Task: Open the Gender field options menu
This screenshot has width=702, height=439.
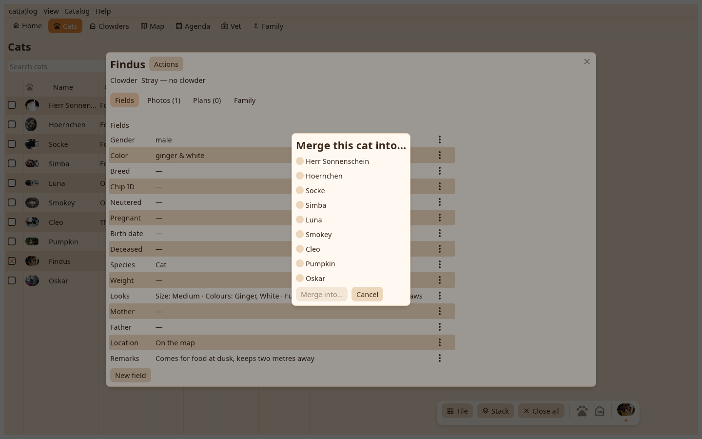Action: coord(439,140)
